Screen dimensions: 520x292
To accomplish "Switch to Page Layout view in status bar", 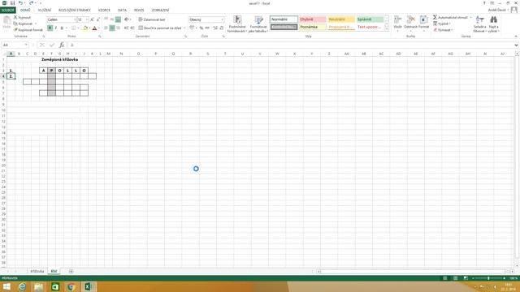I will (x=455, y=278).
